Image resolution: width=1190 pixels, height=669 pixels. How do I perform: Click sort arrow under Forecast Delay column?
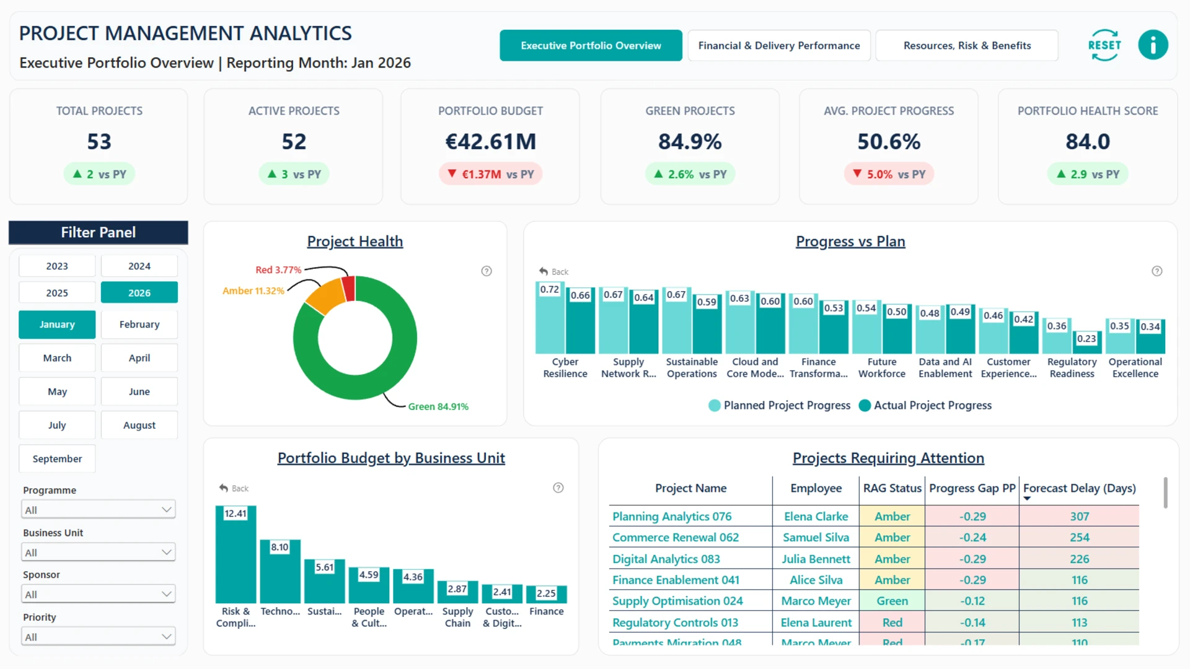tap(1027, 499)
